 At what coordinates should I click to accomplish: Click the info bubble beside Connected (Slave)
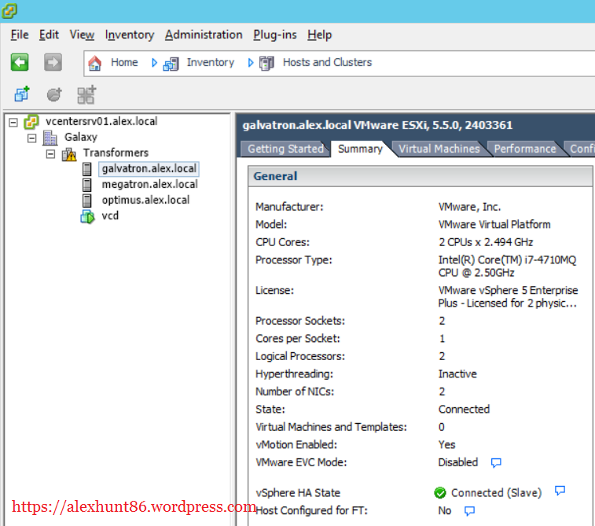560,491
